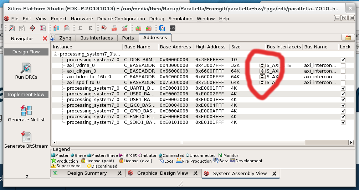Toggle Lock checkbox for C_USB0 row
This screenshot has height=190, width=359.
[x=343, y=94]
